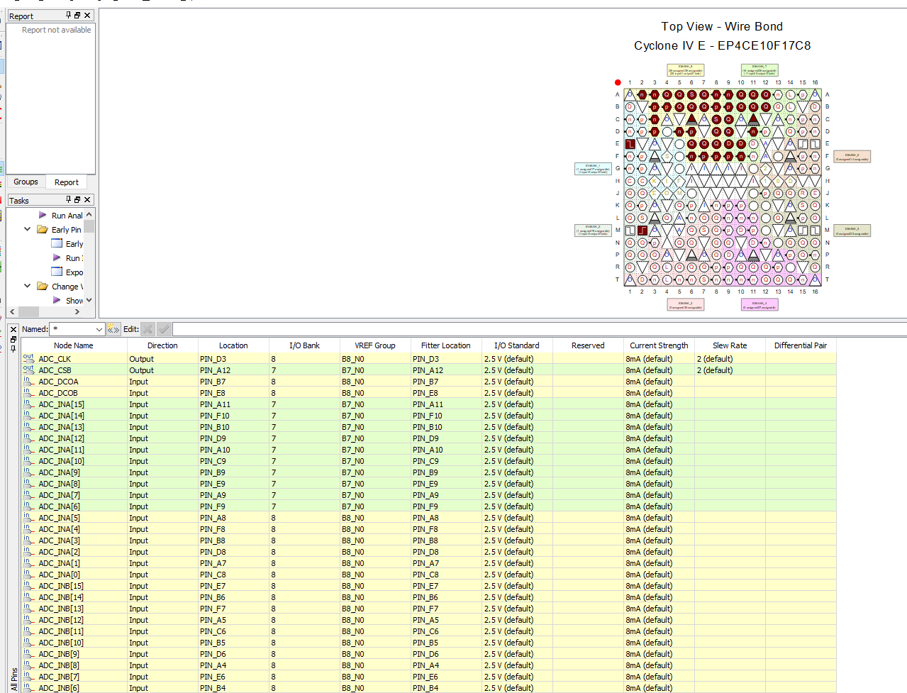
Task: Click the ADC_CLK output pin icon
Action: point(28,359)
